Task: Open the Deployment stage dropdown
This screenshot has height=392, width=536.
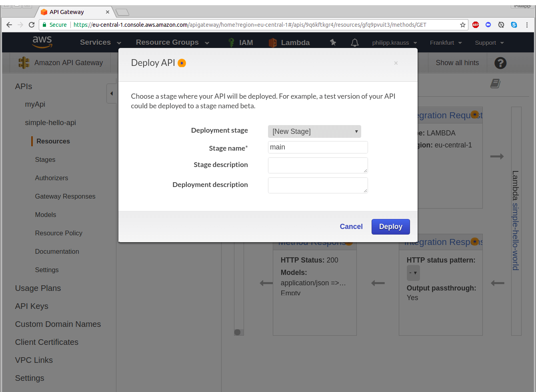Action: point(314,131)
